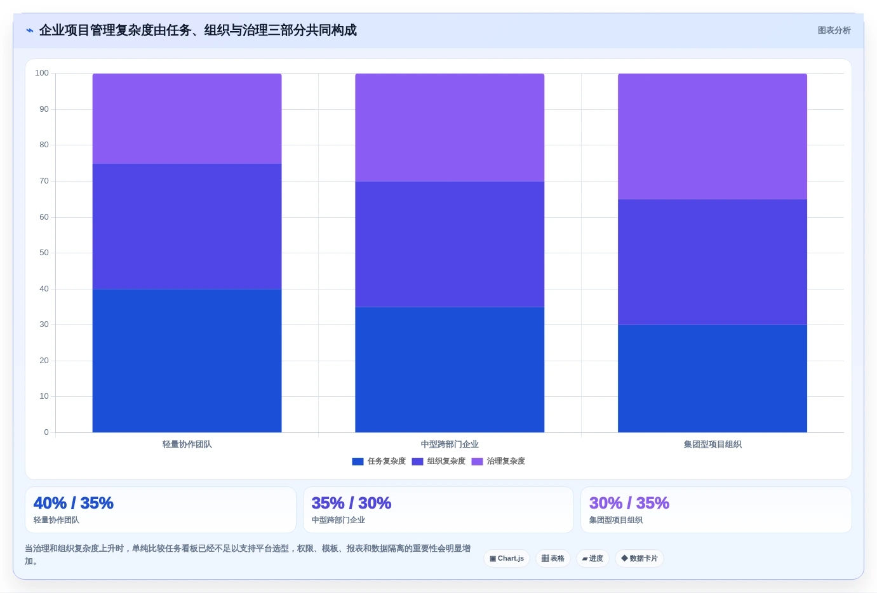Viewport: 877px width, 593px height.
Task: Click the chart title 企业项目管理复杂度
Action: tap(198, 30)
